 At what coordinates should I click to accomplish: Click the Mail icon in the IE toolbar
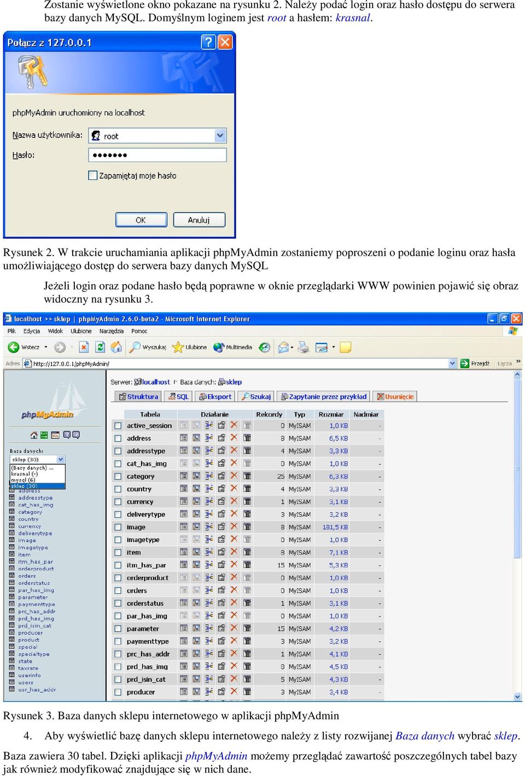point(283,347)
